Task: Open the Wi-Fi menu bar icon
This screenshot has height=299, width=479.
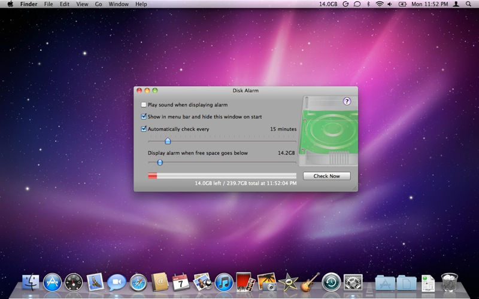Action: click(380, 4)
